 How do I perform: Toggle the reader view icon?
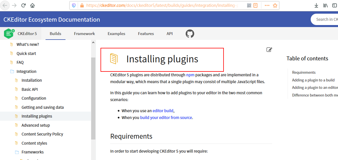(255, 6)
